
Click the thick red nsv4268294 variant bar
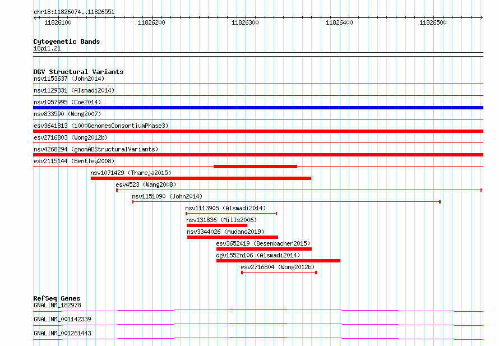click(x=258, y=155)
